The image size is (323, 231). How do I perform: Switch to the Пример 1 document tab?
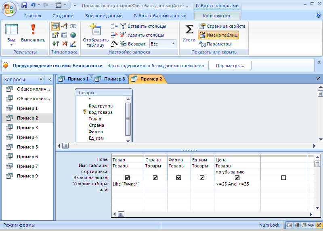tap(75, 79)
